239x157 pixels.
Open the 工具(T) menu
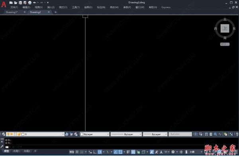point(76,7)
